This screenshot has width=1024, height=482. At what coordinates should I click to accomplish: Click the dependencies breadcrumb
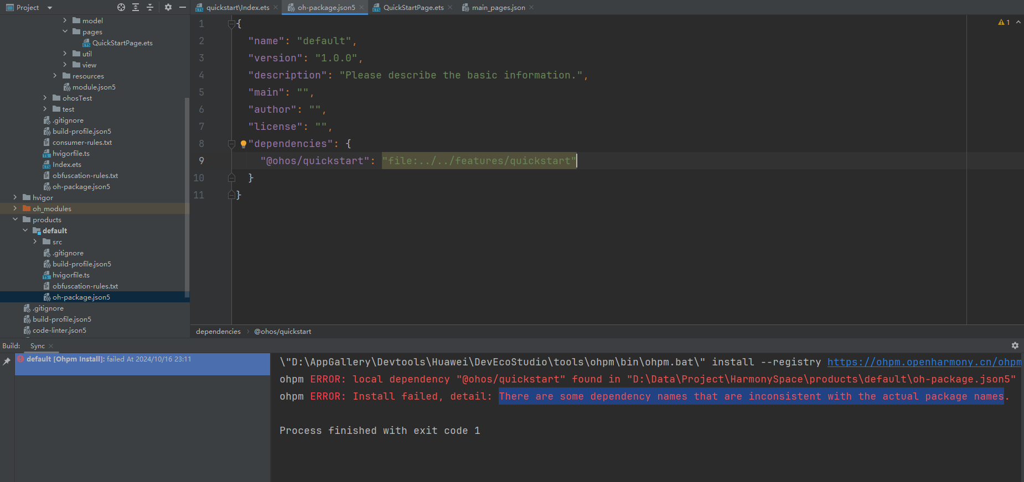[x=218, y=332]
